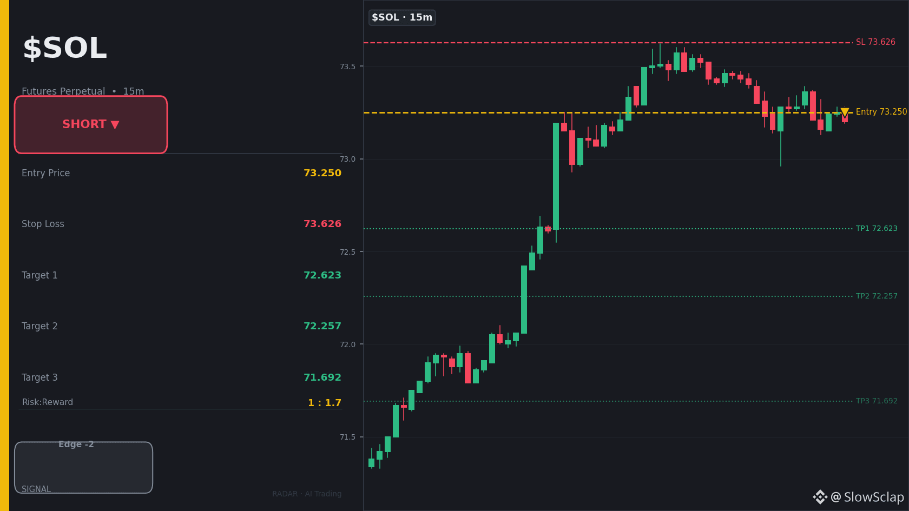Click the yellow entry marker triangle
909x511 pixels.
[845, 112]
